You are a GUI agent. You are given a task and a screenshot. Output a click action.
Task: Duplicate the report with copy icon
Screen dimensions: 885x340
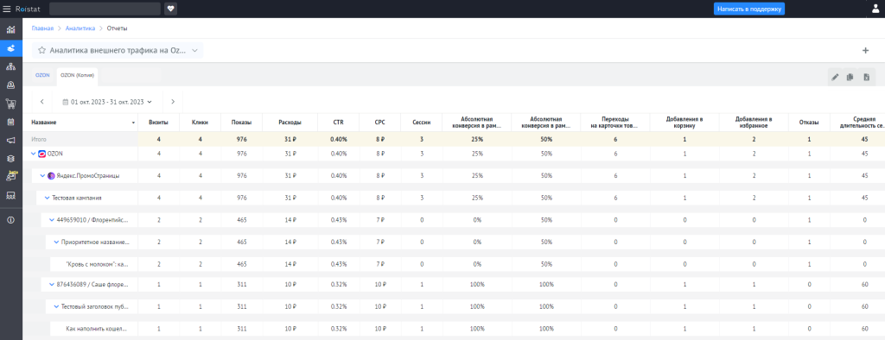tap(850, 78)
